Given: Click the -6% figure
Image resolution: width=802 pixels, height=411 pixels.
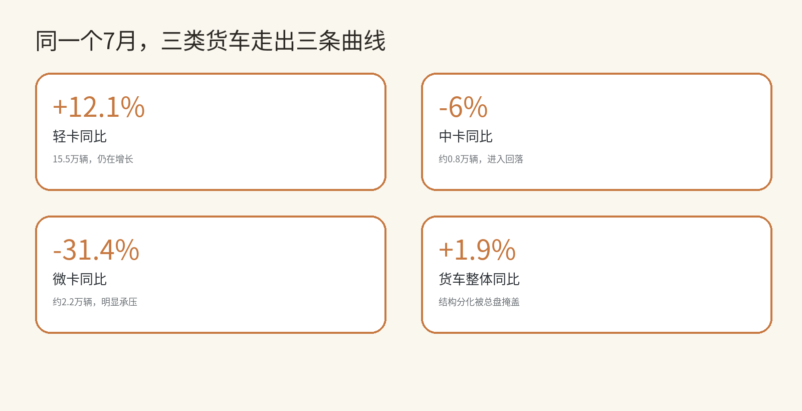Looking at the screenshot, I should (463, 107).
